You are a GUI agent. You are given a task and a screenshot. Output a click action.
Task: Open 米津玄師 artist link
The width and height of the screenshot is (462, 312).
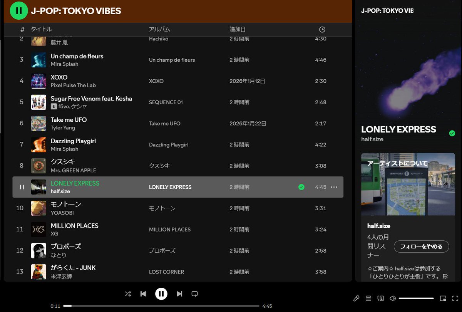click(x=61, y=276)
